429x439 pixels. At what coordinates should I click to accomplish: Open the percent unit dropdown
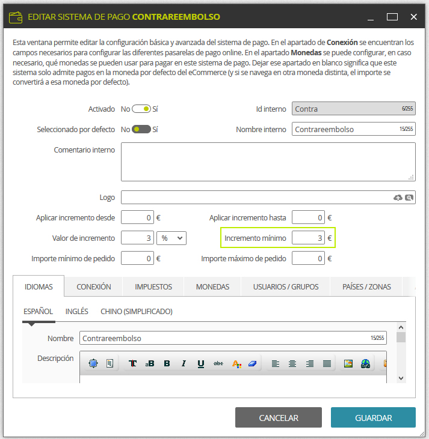(x=171, y=238)
